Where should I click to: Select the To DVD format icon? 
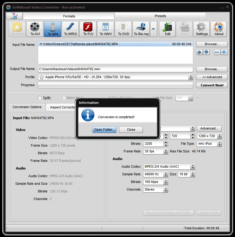click(x=123, y=29)
